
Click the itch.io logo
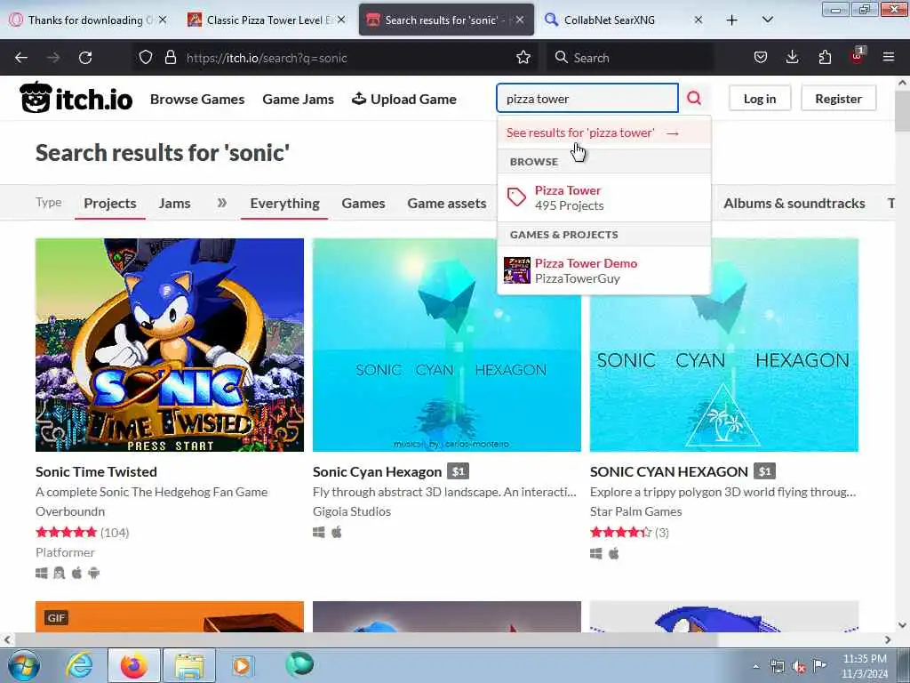76,98
